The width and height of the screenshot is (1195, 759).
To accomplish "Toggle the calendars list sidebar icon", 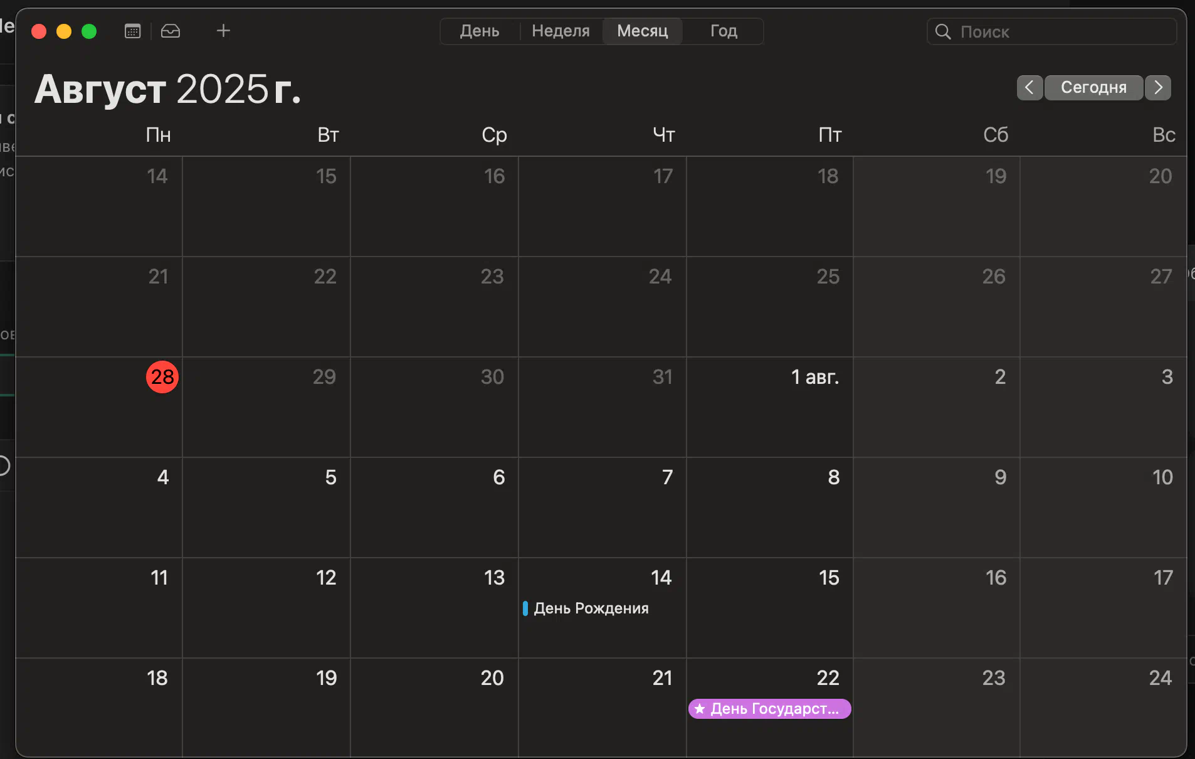I will (132, 31).
